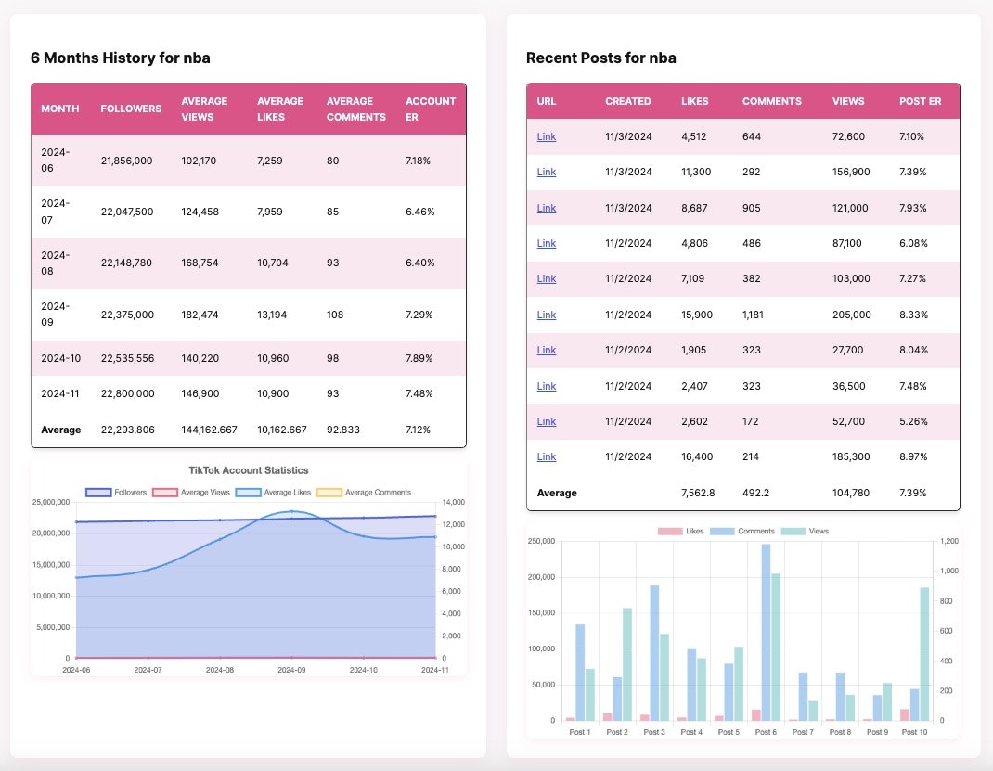
Task: Select the 104,780 average views value
Action: (x=850, y=493)
